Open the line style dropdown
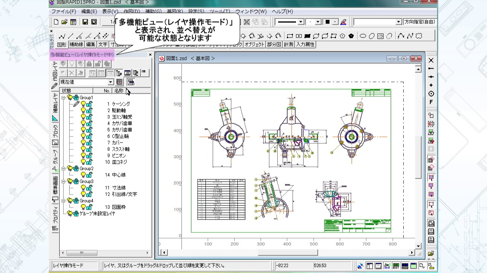Viewport: 487px width, 273px height. (301, 22)
